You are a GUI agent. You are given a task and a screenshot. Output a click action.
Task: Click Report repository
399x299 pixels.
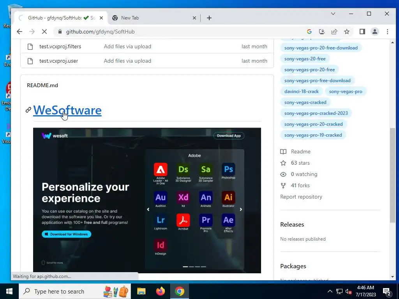click(x=301, y=197)
